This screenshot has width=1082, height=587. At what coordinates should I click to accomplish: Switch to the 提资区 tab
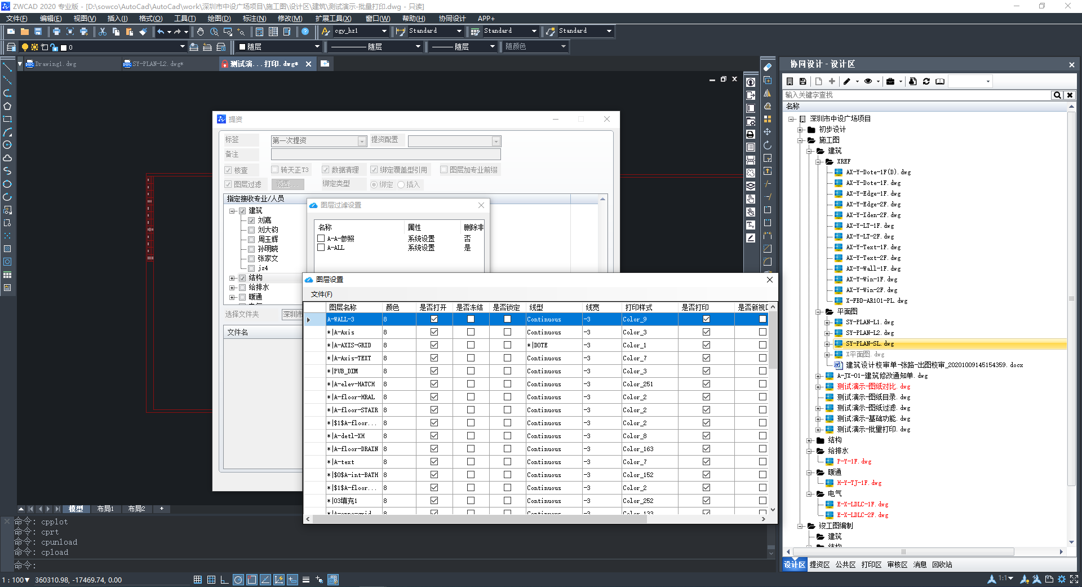coord(819,564)
